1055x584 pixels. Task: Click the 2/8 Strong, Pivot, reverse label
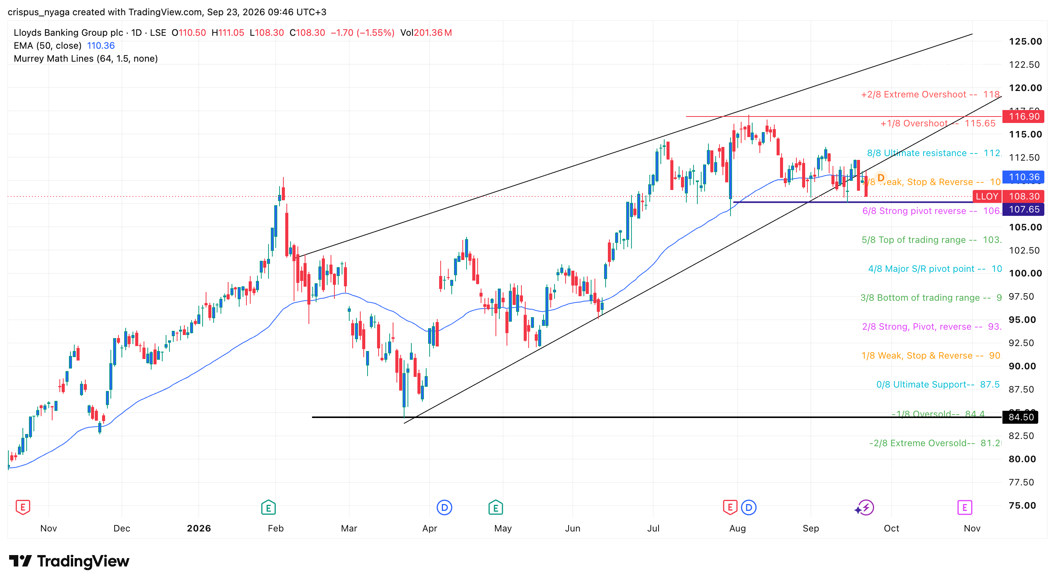point(932,327)
